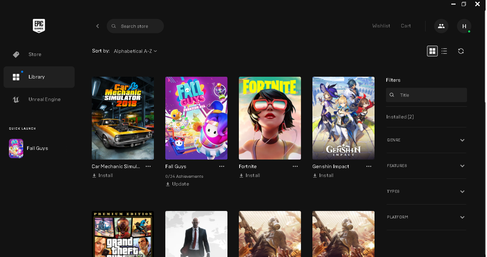This screenshot has height=257, width=487.
Task: Switch to list view
Action: (x=444, y=51)
